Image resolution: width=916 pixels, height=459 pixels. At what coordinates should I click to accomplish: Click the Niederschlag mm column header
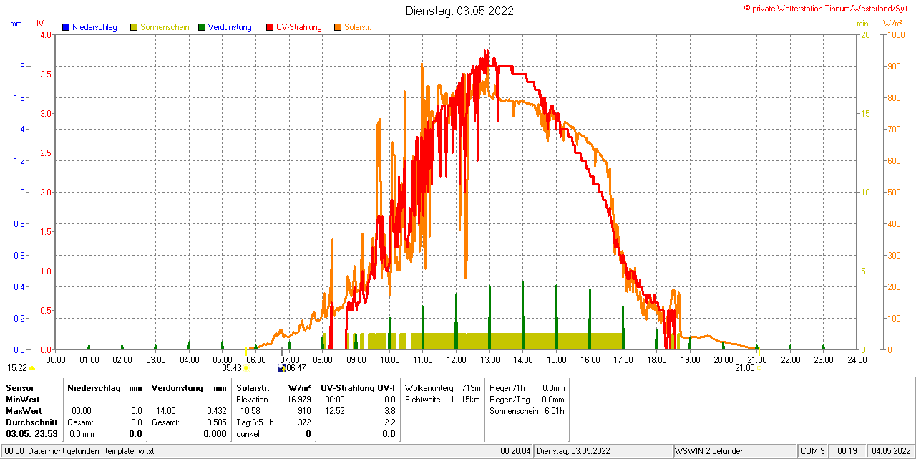pos(104,387)
